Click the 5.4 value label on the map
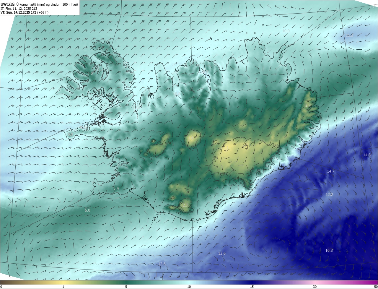Screen dimensions: 378x289 [x=116, y=188]
